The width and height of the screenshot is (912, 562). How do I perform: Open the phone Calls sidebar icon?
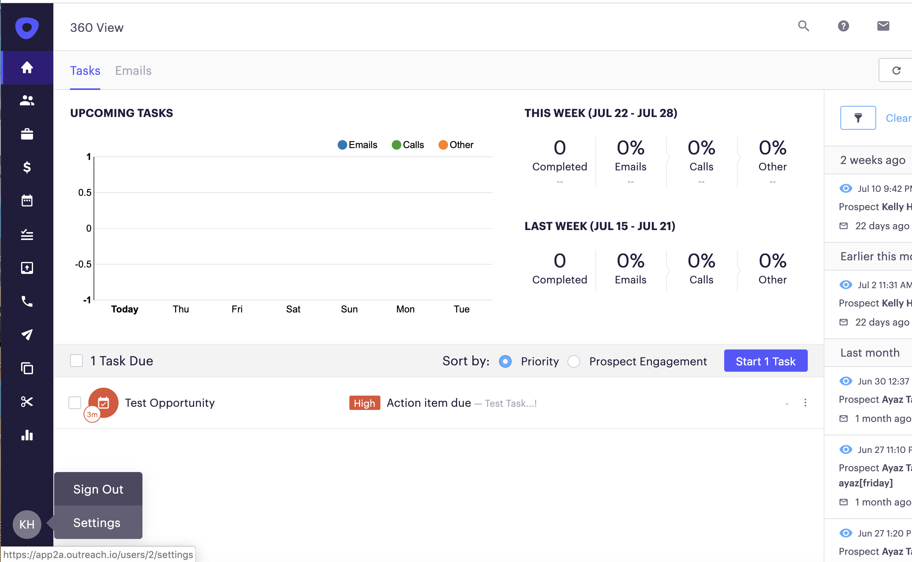pyautogui.click(x=27, y=301)
